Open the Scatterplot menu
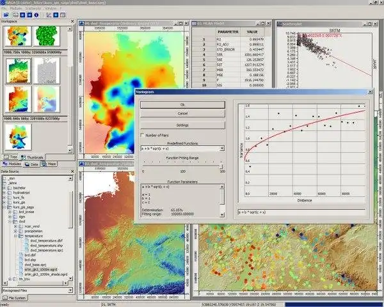The height and width of the screenshot is (307, 384). (33, 8)
